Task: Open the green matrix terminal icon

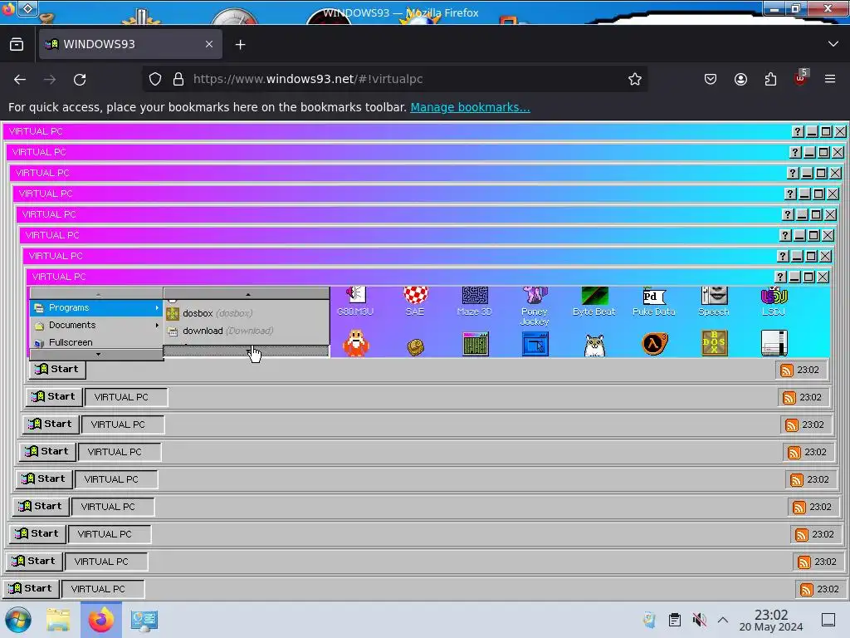Action: pyautogui.click(x=476, y=344)
